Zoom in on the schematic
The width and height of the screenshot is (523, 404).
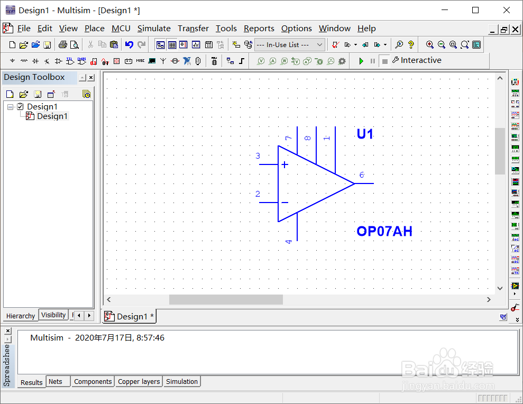(x=429, y=45)
